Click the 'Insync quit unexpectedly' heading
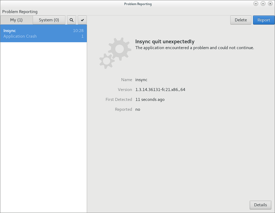This screenshot has width=275, height=213. tap(165, 41)
